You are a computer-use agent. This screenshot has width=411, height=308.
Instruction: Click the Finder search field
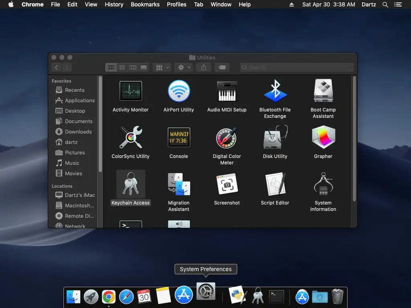tap(297, 67)
